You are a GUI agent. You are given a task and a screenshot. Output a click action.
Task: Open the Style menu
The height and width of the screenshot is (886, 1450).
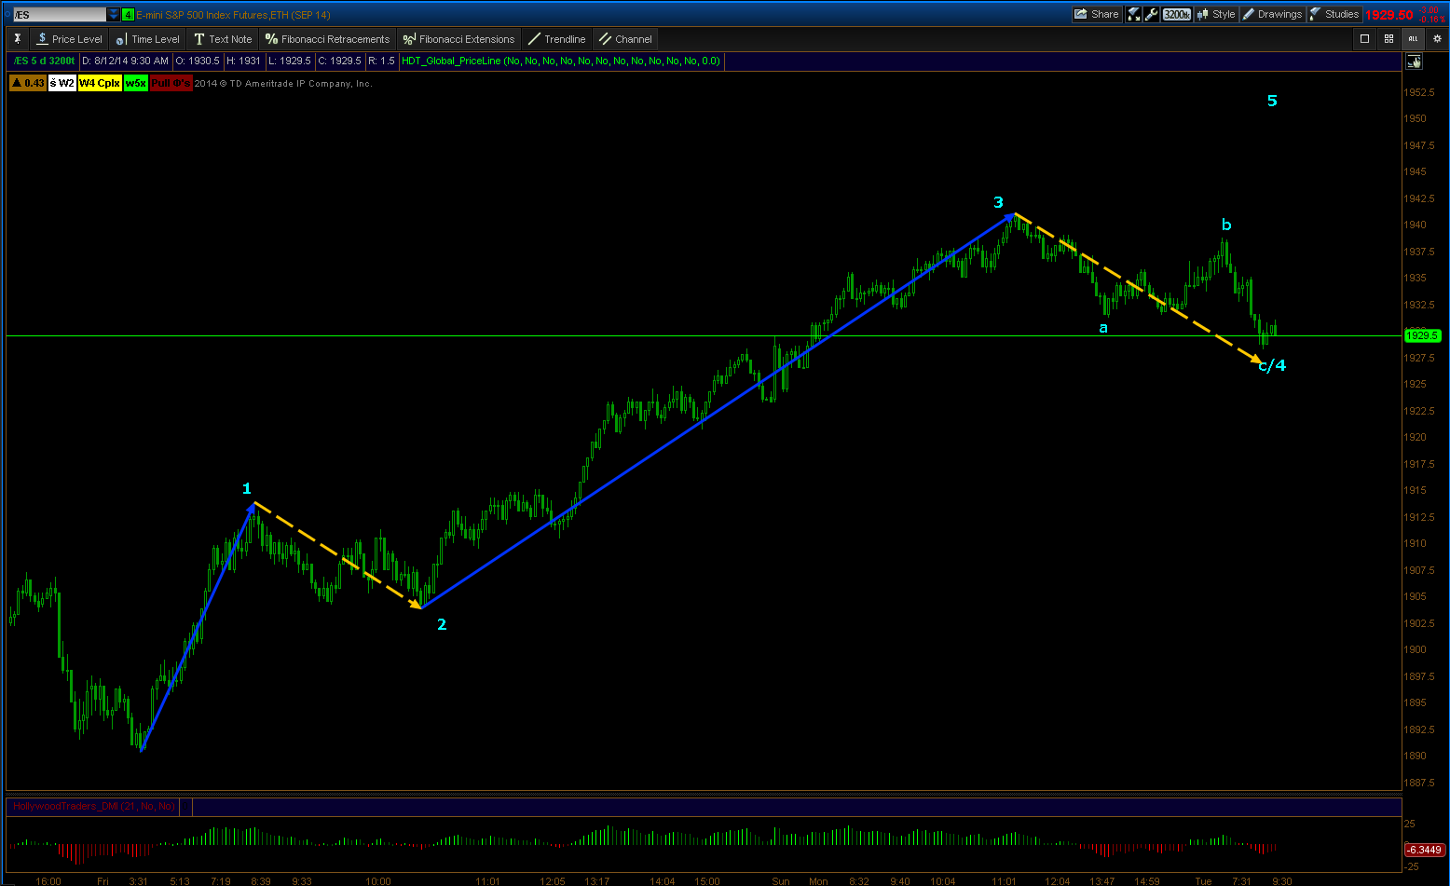pyautogui.click(x=1216, y=14)
